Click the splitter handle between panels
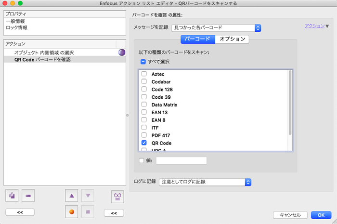Viewport: 337px width, 224px height. point(128,116)
